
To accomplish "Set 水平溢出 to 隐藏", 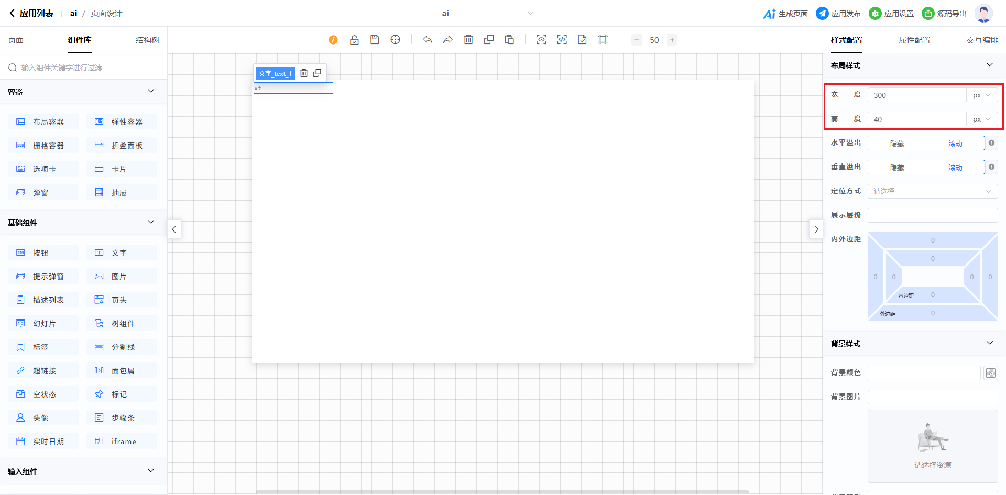I will click(896, 144).
